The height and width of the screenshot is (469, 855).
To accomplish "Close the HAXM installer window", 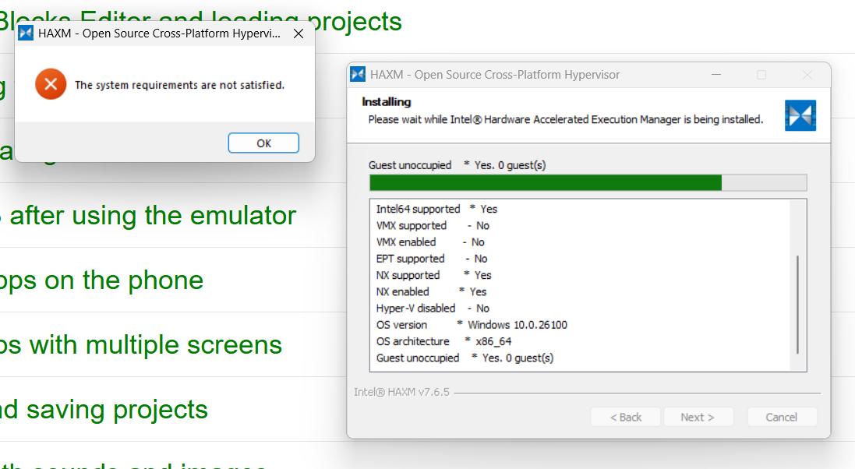I will tap(807, 75).
